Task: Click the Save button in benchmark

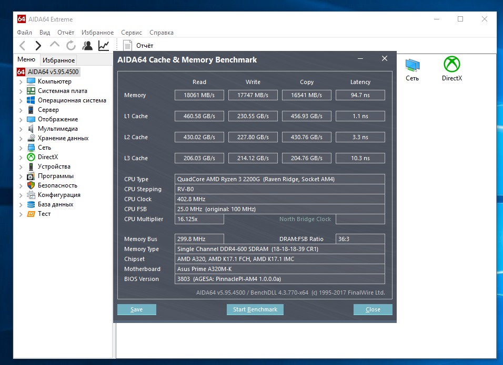Action: (x=137, y=309)
